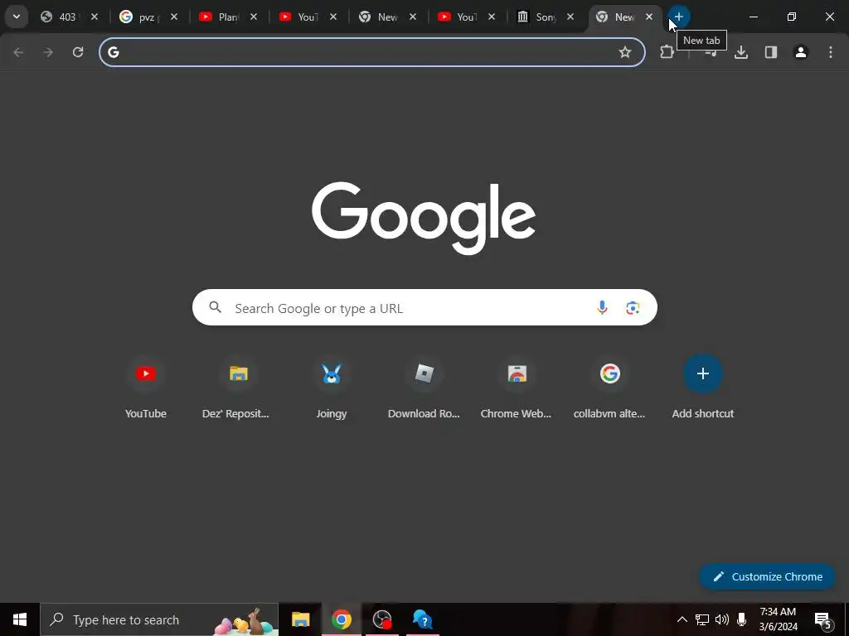Click the taskbar search field

click(159, 619)
